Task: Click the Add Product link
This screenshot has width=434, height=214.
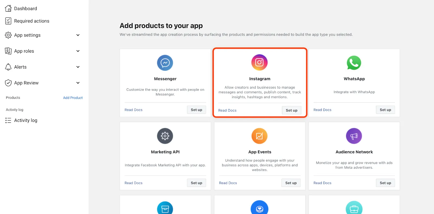Action: (x=73, y=98)
